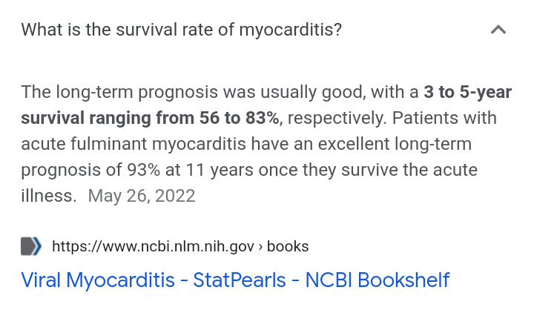Click 'once they survive the acute' text
This screenshot has height=336, width=534.
[368, 170]
